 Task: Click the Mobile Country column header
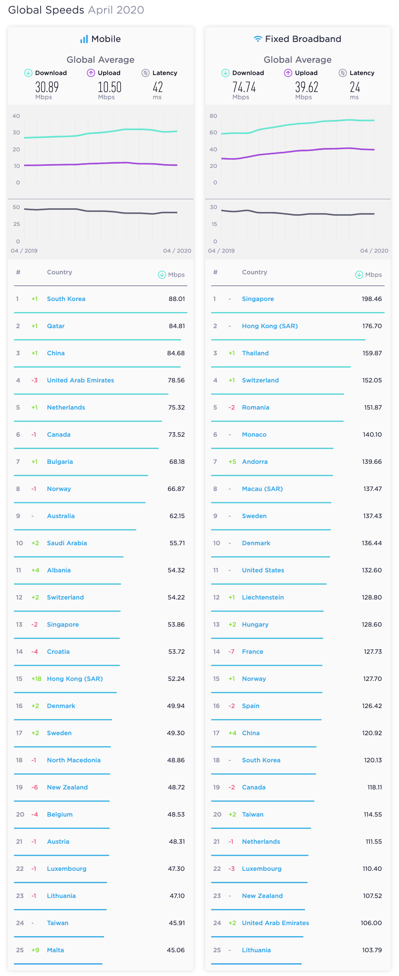(60, 272)
